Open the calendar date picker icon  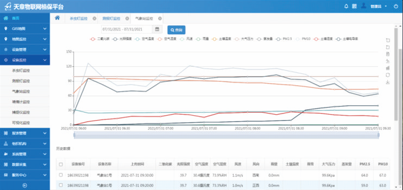click(x=157, y=29)
